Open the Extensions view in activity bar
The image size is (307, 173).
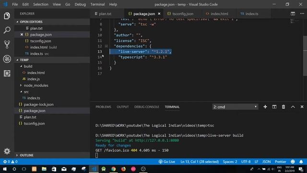pyautogui.click(x=7, y=74)
